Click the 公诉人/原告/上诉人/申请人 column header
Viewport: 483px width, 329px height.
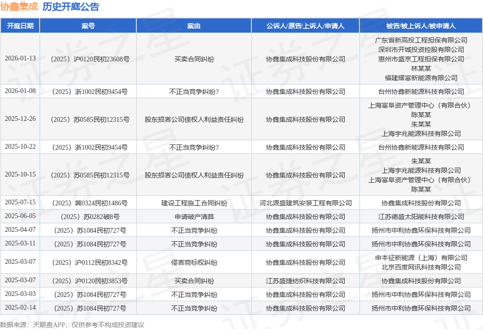306,26
